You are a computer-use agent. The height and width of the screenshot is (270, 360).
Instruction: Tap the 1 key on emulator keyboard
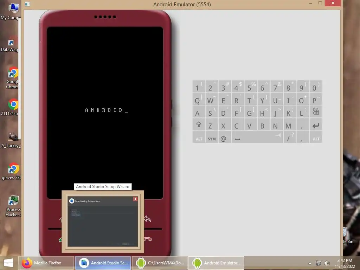(199, 86)
